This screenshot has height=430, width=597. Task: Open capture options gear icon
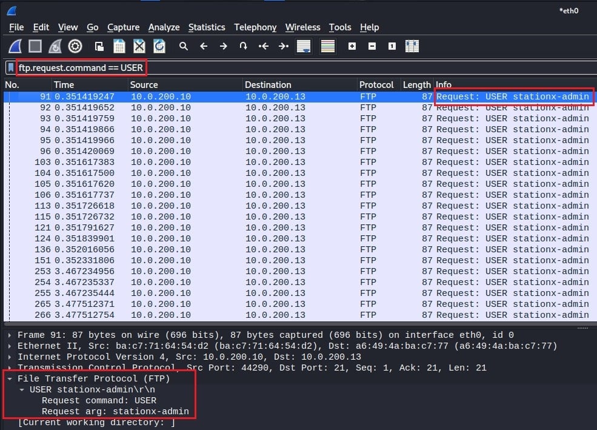tap(75, 47)
